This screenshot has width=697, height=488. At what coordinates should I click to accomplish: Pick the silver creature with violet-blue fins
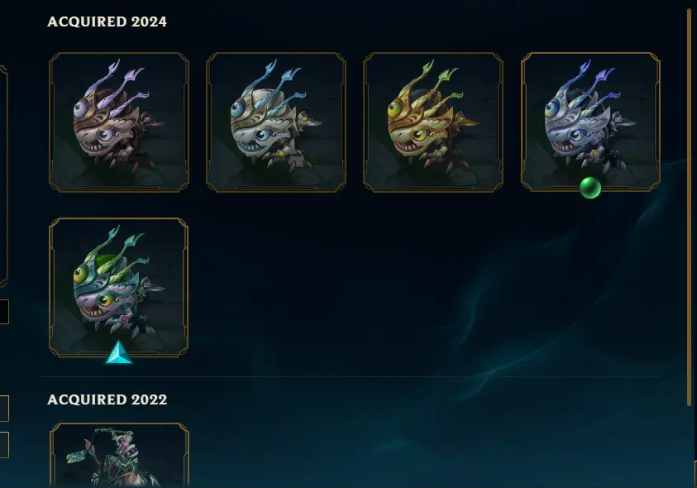[x=590, y=122]
